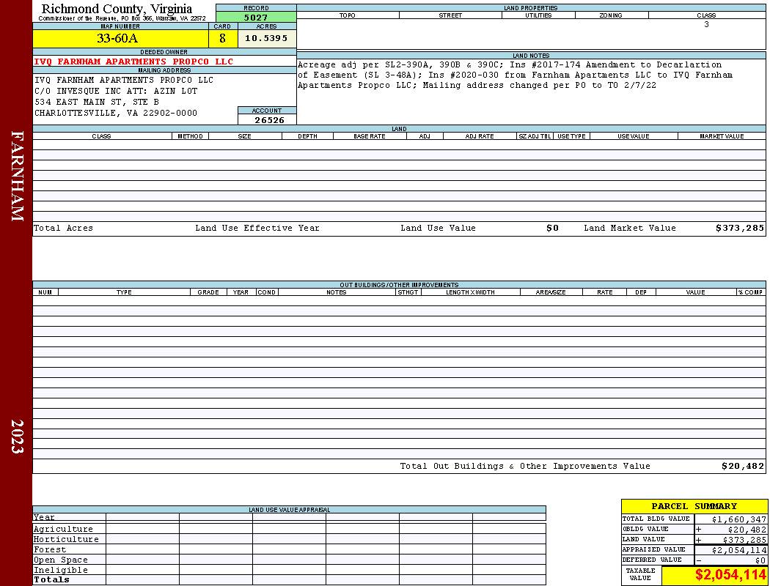
Task: Click the Richmond County, Virginia title
Action: click(117, 9)
